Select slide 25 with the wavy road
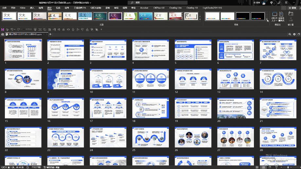This screenshot has width=301, height=169. 150,137
